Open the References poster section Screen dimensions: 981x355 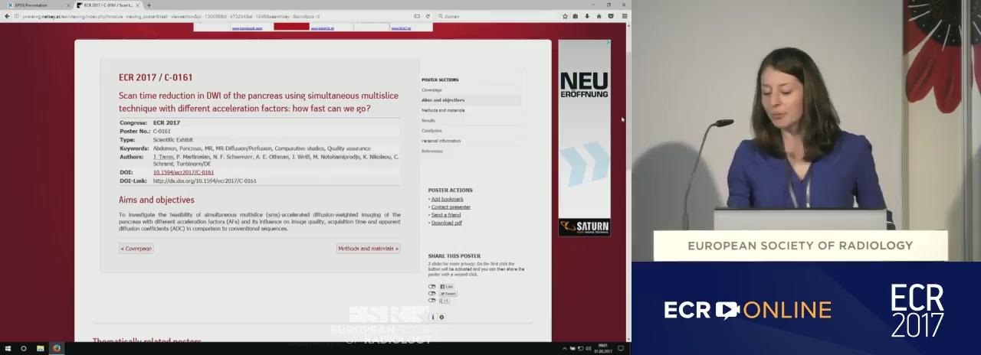click(x=432, y=151)
